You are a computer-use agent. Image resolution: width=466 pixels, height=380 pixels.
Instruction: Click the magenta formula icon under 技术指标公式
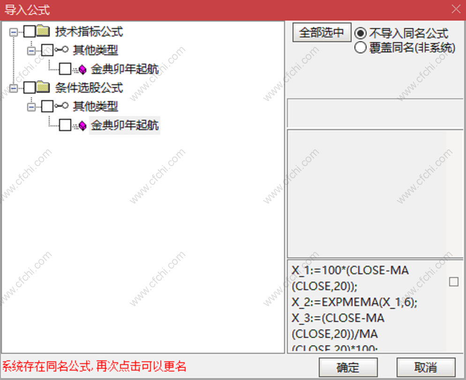click(80, 69)
